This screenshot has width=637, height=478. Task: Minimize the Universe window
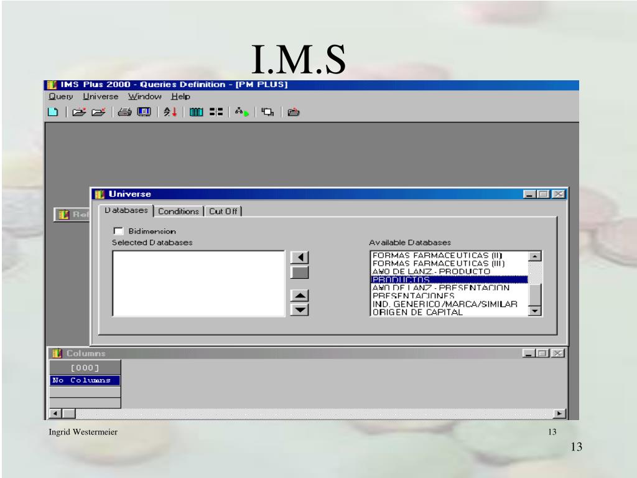529,194
